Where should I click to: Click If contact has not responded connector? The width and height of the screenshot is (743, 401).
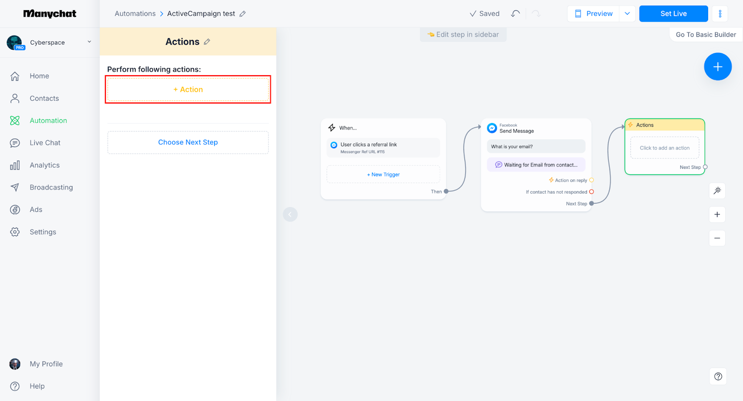(x=592, y=192)
